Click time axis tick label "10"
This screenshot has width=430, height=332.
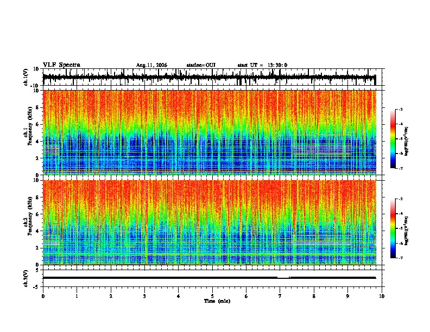382,296
